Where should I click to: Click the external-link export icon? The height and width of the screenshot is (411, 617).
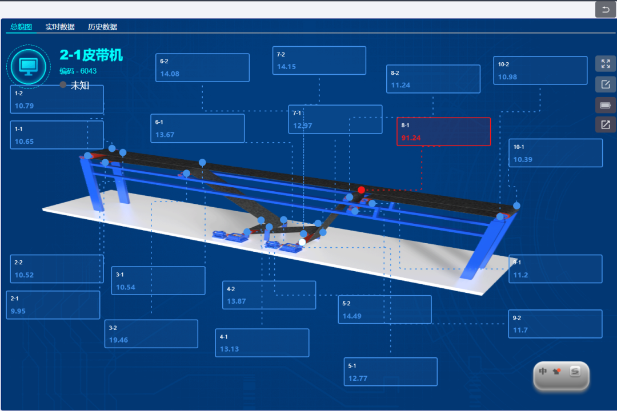[605, 124]
